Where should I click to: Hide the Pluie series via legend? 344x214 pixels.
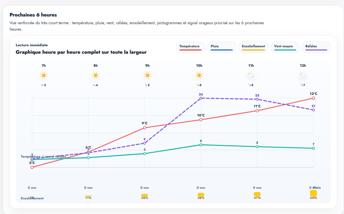coord(222,47)
